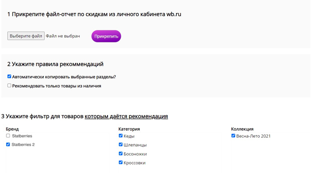Toggle the 'Босоножки' category checkbox
The image size is (313, 173).
coord(121,154)
